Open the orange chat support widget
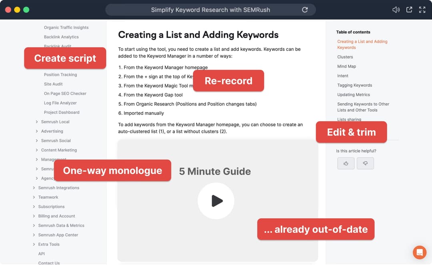Screen dimensions: 432x265 [420, 252]
